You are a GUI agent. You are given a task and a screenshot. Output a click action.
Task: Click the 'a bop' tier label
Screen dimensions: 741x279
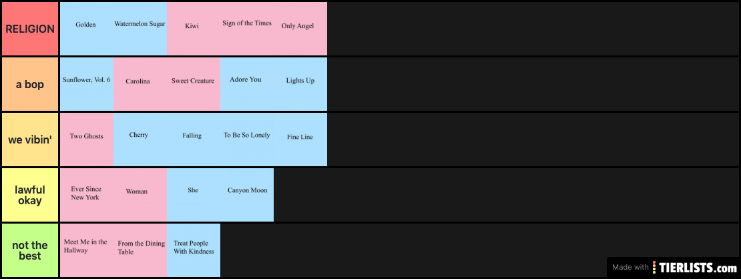click(30, 84)
